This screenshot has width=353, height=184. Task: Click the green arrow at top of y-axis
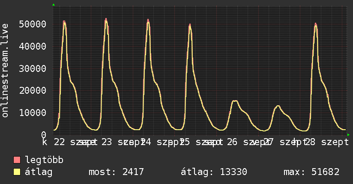[x=54, y=5]
